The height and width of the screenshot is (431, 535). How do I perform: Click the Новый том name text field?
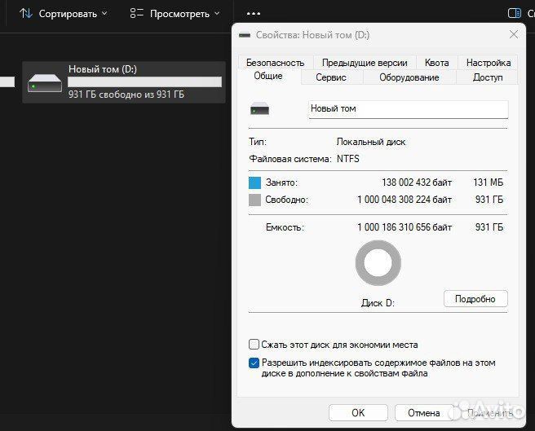pos(408,108)
